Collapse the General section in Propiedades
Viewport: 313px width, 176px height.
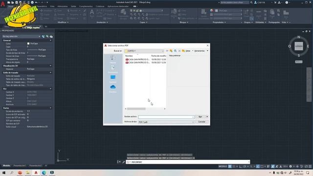50,40
